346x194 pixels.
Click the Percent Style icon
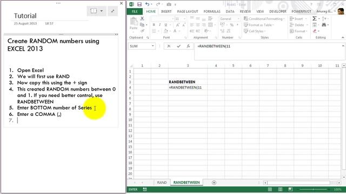coord(232,25)
